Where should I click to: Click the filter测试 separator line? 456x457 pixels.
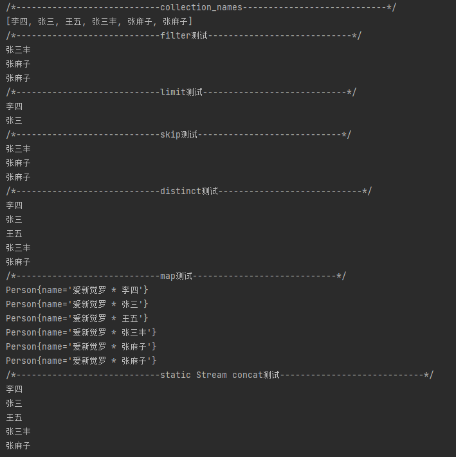pyautogui.click(x=183, y=36)
